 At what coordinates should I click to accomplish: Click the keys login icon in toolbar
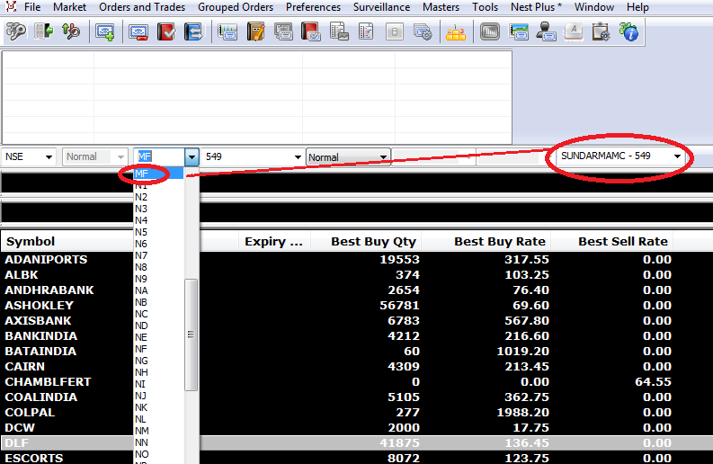tap(16, 32)
